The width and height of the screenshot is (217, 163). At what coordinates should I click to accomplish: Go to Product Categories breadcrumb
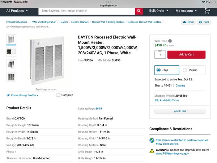(x=17, y=22)
